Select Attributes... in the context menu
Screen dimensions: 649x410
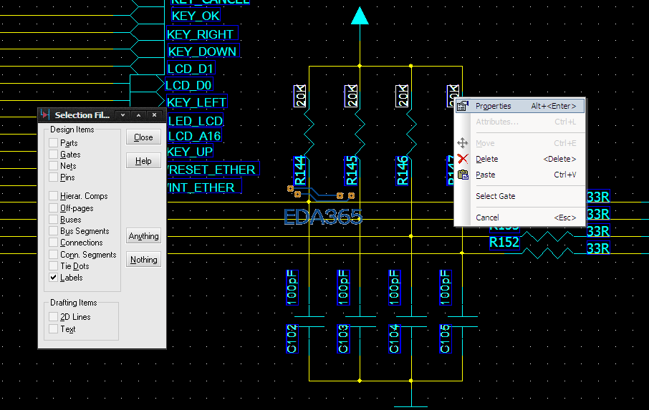click(x=520, y=122)
